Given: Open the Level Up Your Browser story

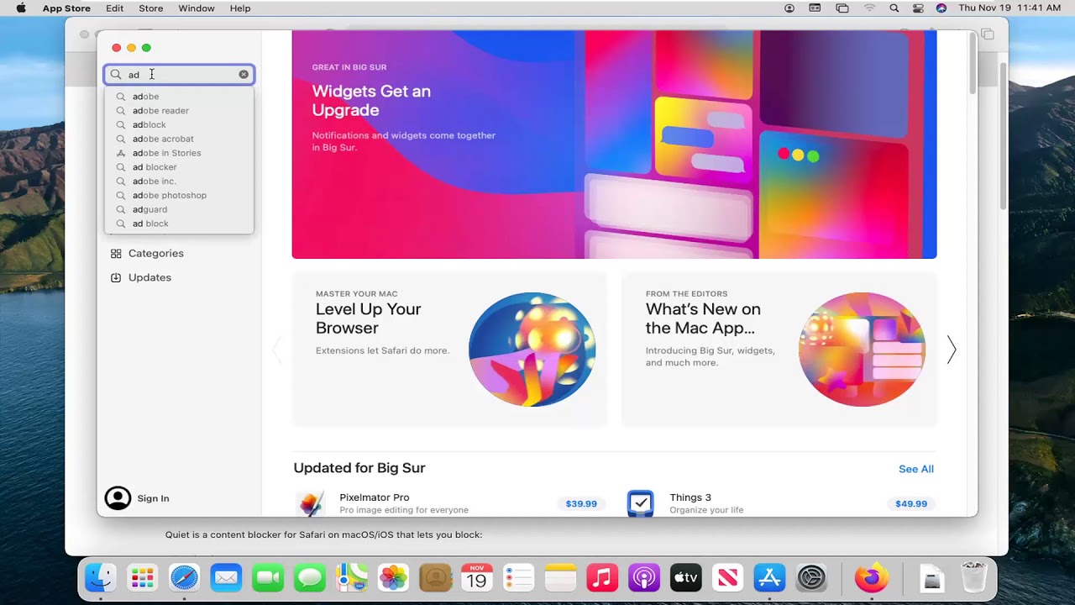Looking at the screenshot, I should click(x=449, y=350).
